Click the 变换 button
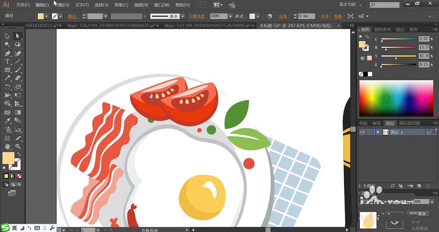439x232 pixels. pyautogui.click(x=338, y=16)
